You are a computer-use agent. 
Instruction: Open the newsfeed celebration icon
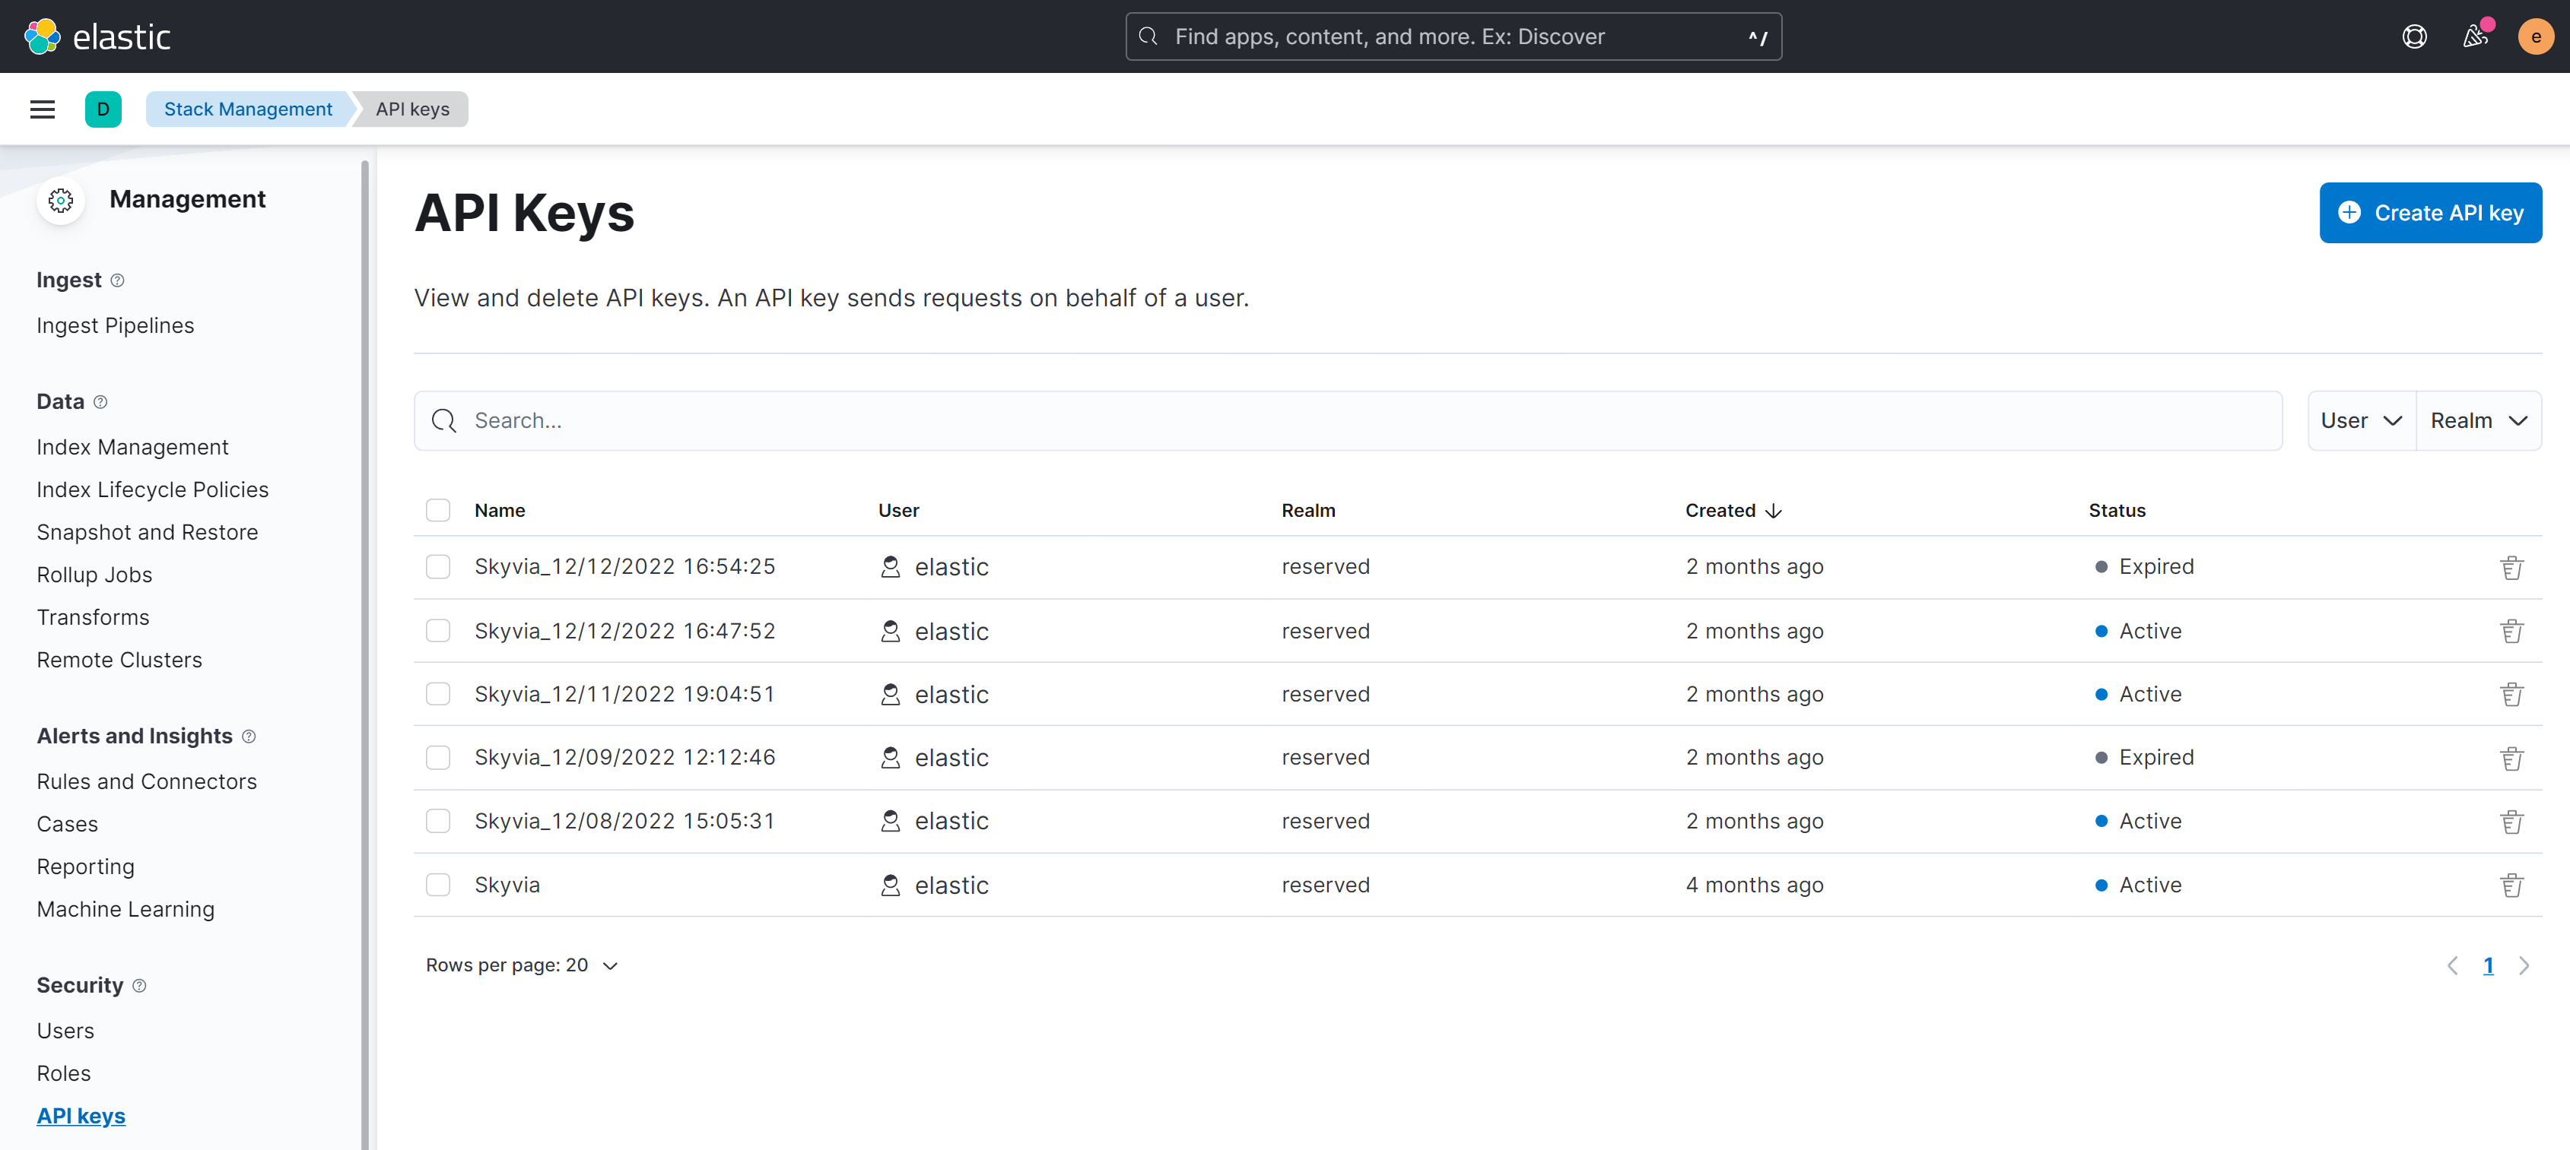(x=2475, y=37)
